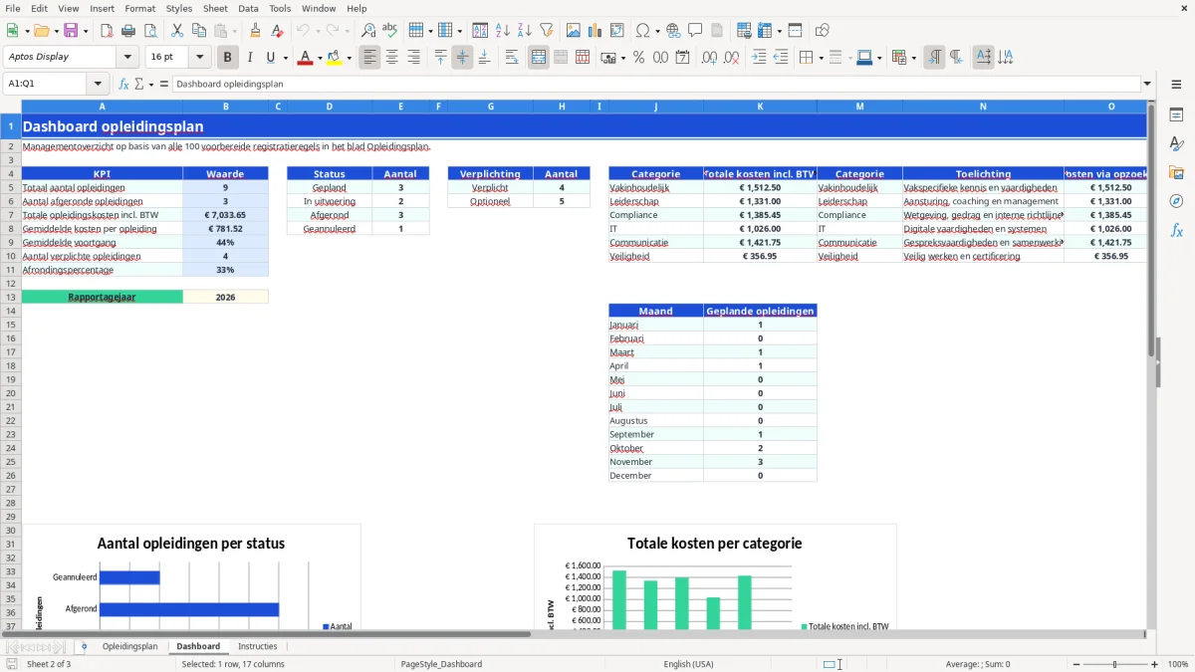The width and height of the screenshot is (1195, 672).
Task: Apply AutoFilter using the funnel icon
Action: [x=547, y=31]
